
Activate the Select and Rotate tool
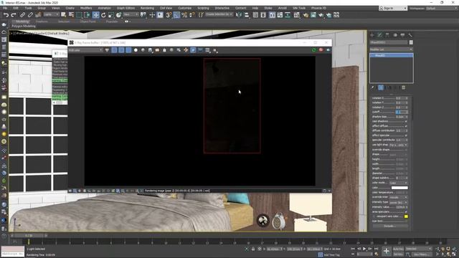click(x=103, y=15)
